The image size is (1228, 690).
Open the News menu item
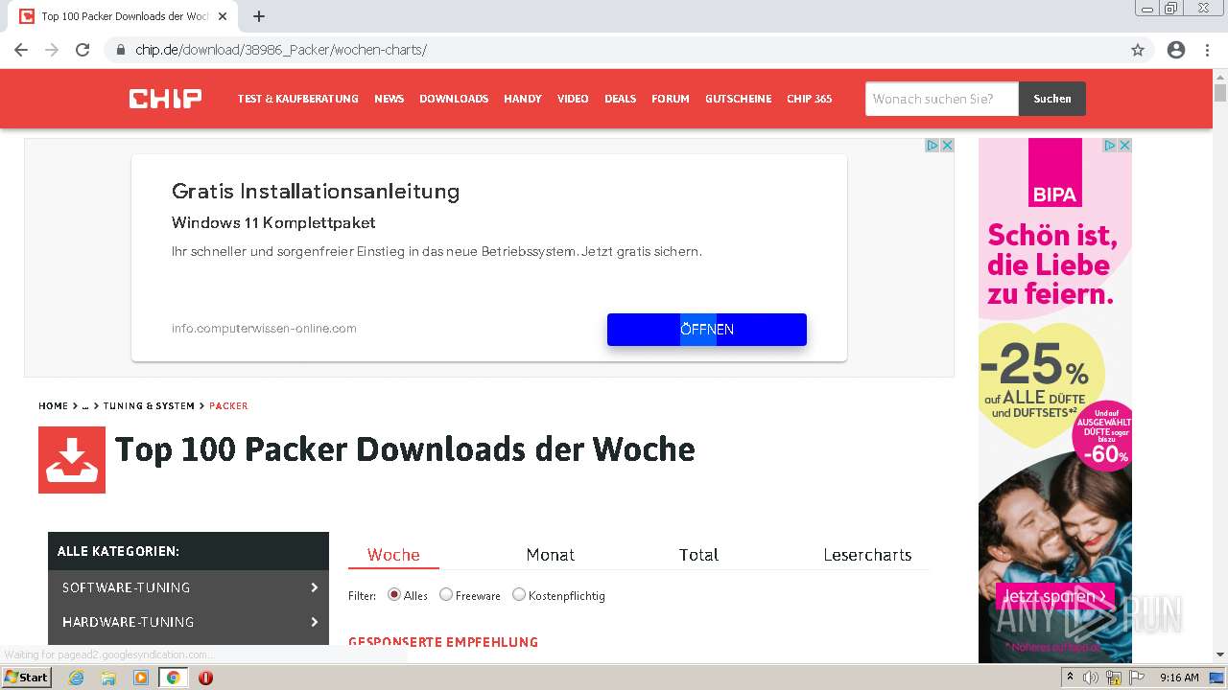[389, 99]
